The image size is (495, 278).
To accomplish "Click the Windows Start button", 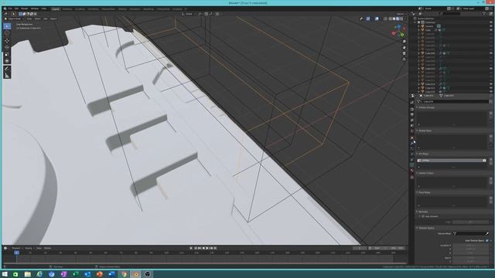I will [5, 274].
